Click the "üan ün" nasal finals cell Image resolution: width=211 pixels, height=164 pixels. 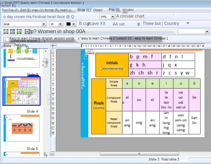[195, 123]
